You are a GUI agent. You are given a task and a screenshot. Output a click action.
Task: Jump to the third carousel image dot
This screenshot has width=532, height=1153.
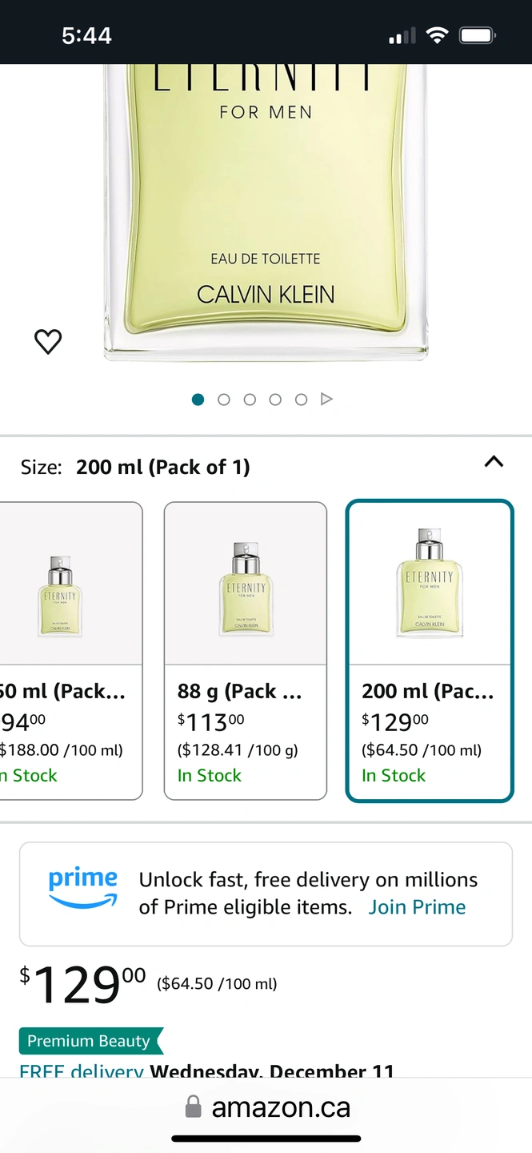point(250,400)
